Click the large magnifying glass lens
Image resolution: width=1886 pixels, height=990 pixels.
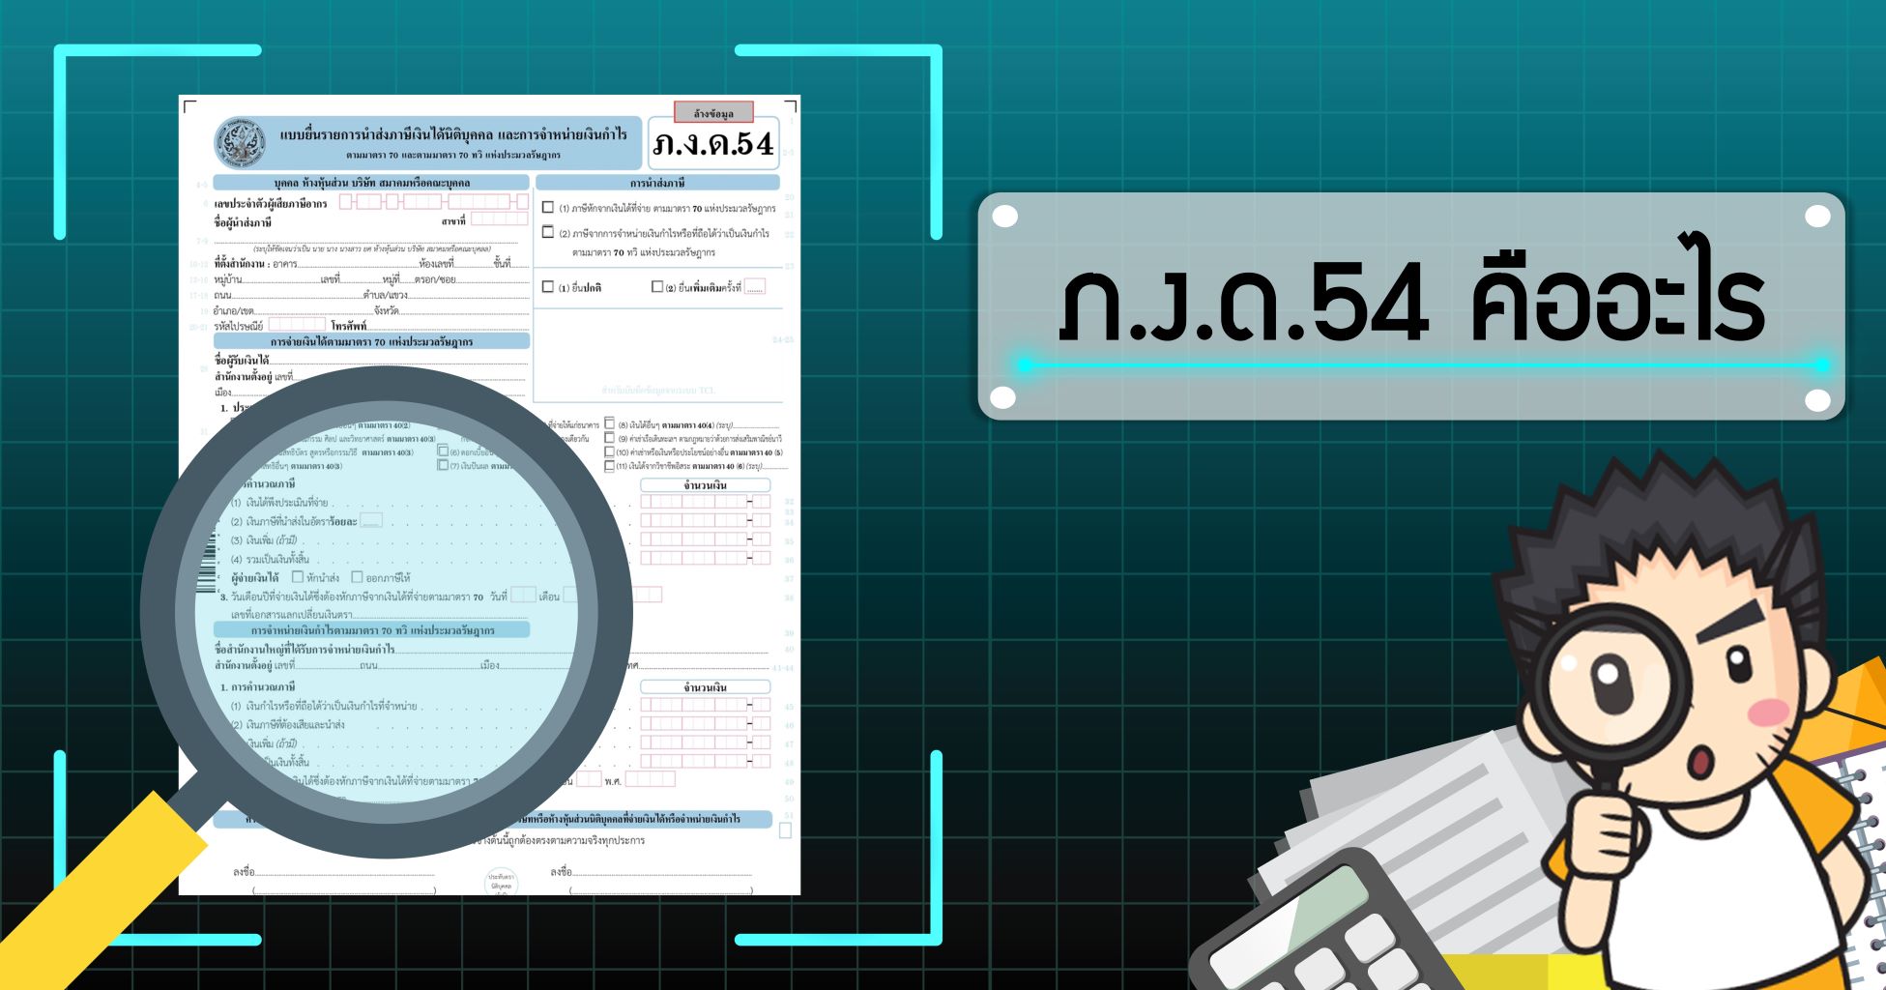[387, 611]
